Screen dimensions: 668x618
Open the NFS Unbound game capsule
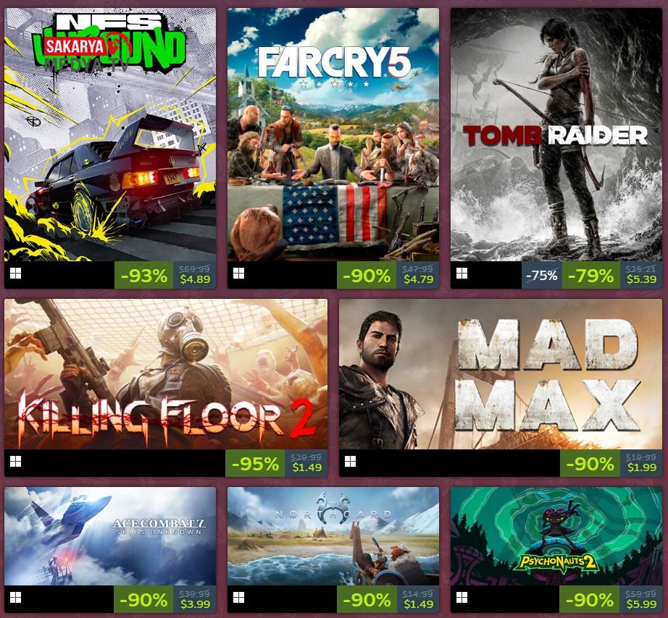point(110,135)
